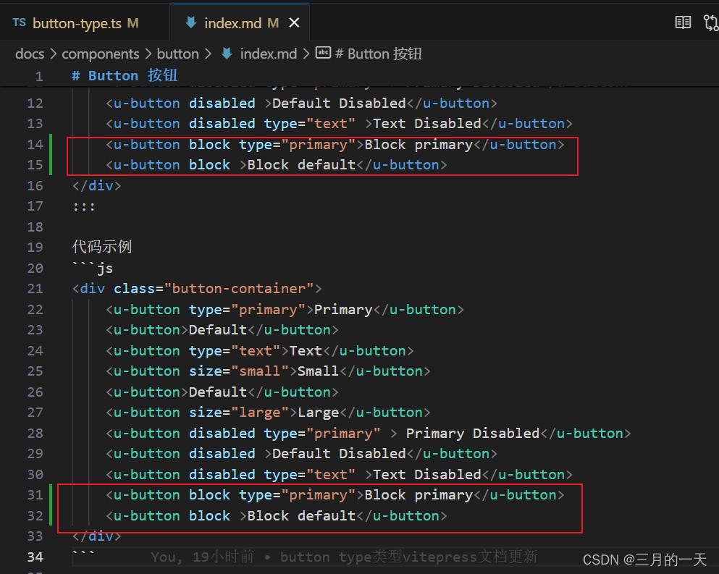Open the '# Button 按钮' symbol breadcrumb
719x574 pixels.
(378, 54)
